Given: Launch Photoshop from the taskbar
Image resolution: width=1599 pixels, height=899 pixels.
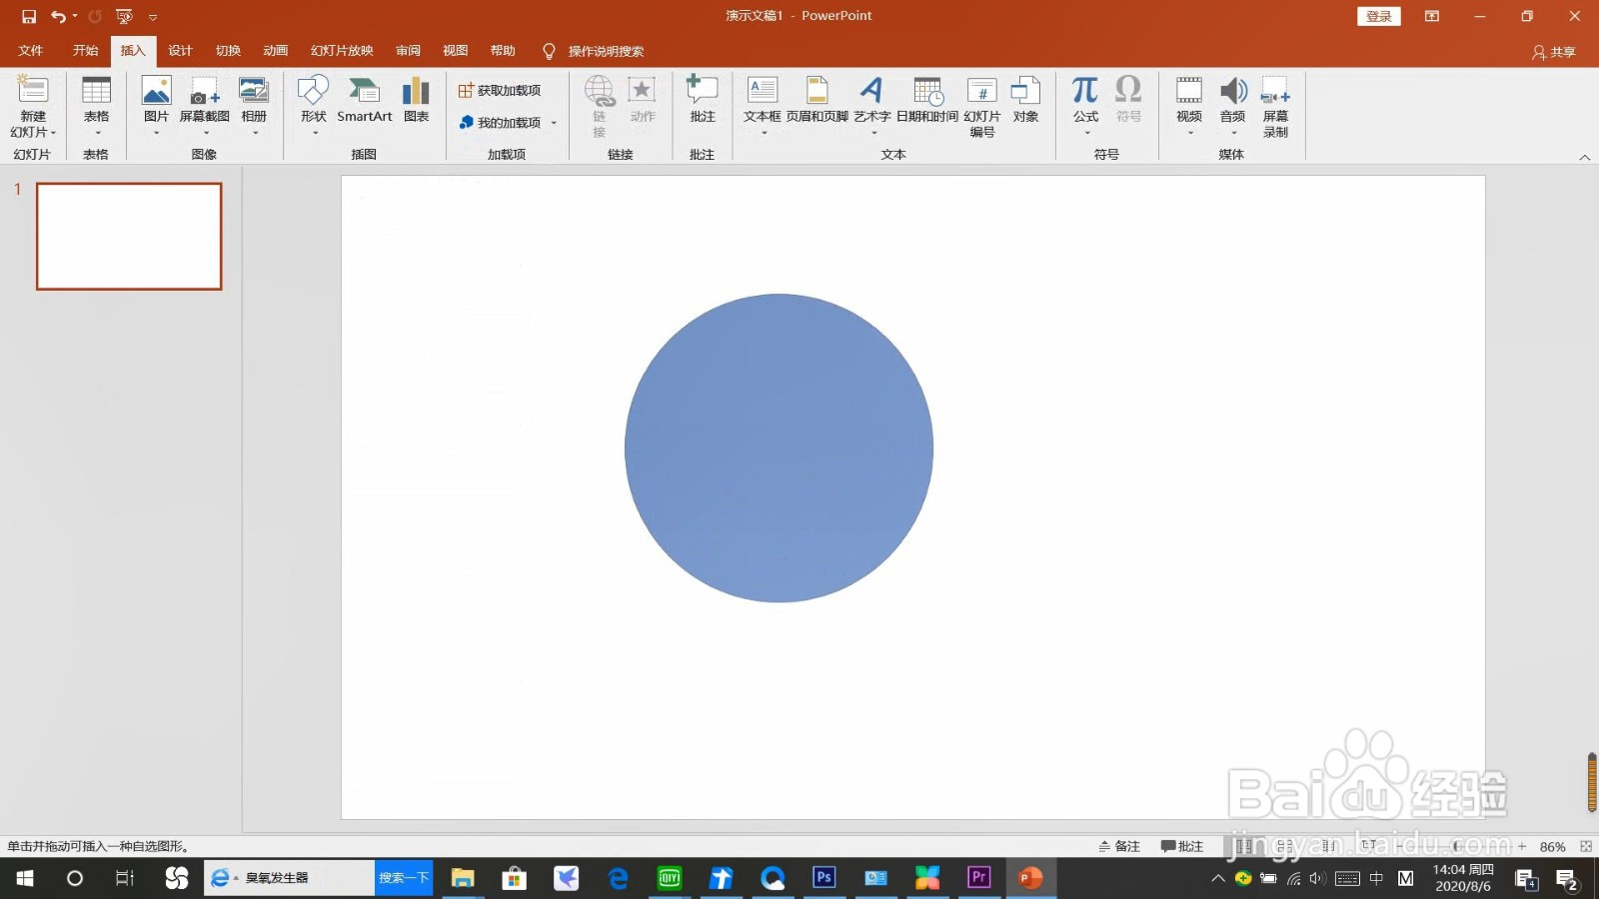Looking at the screenshot, I should coord(823,878).
